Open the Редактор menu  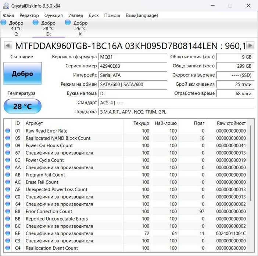(x=29, y=15)
